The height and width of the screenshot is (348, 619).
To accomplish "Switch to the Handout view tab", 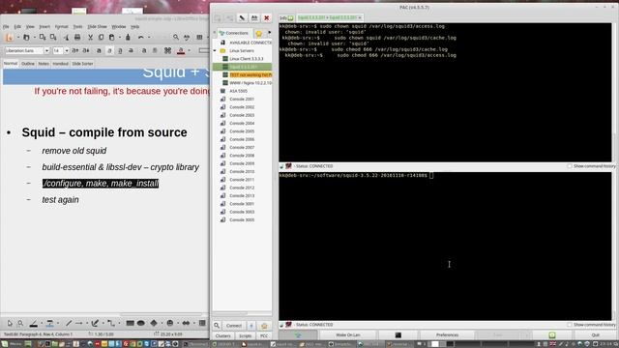I will click(x=60, y=64).
